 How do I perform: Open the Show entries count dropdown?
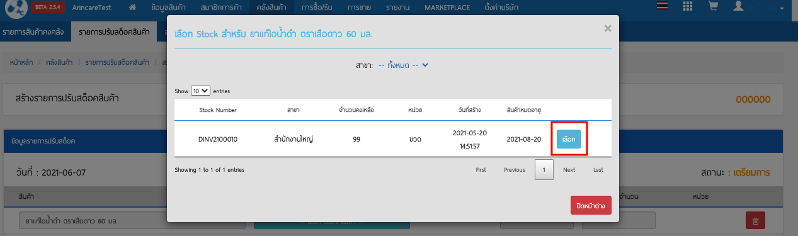(x=201, y=91)
